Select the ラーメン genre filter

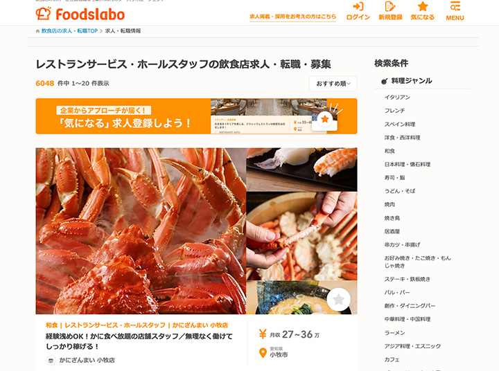coord(394,332)
